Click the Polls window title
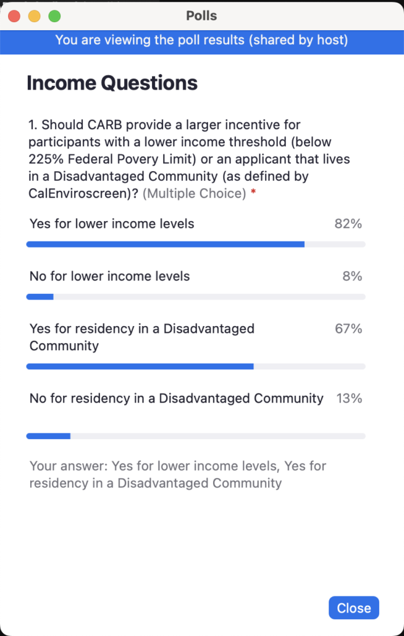Viewport: 404px width, 636px height. coord(201,16)
